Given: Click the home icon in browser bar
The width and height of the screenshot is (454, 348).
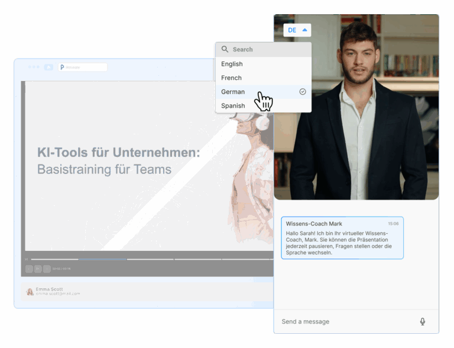Looking at the screenshot, I should click(x=48, y=67).
